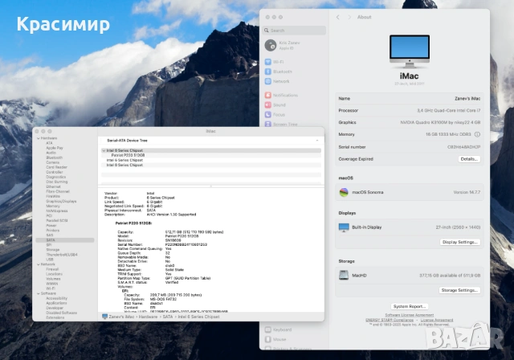Select Disc Burning in the Hardware list
The image size is (514, 360).
pos(57,182)
